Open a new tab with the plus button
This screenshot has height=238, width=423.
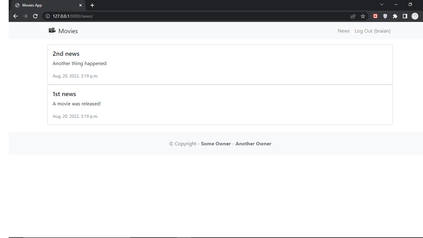92,5
